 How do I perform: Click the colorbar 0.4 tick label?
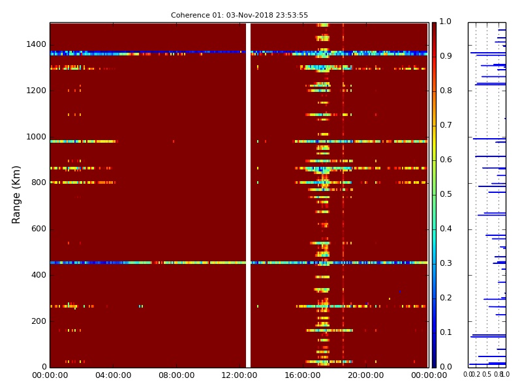(446, 229)
